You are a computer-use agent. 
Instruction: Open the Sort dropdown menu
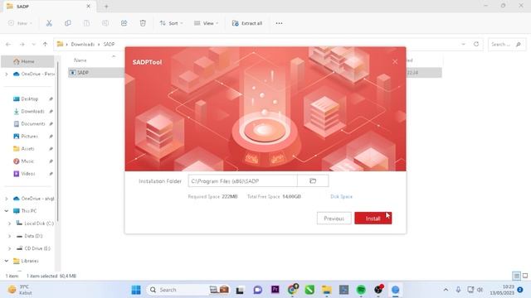pos(171,23)
